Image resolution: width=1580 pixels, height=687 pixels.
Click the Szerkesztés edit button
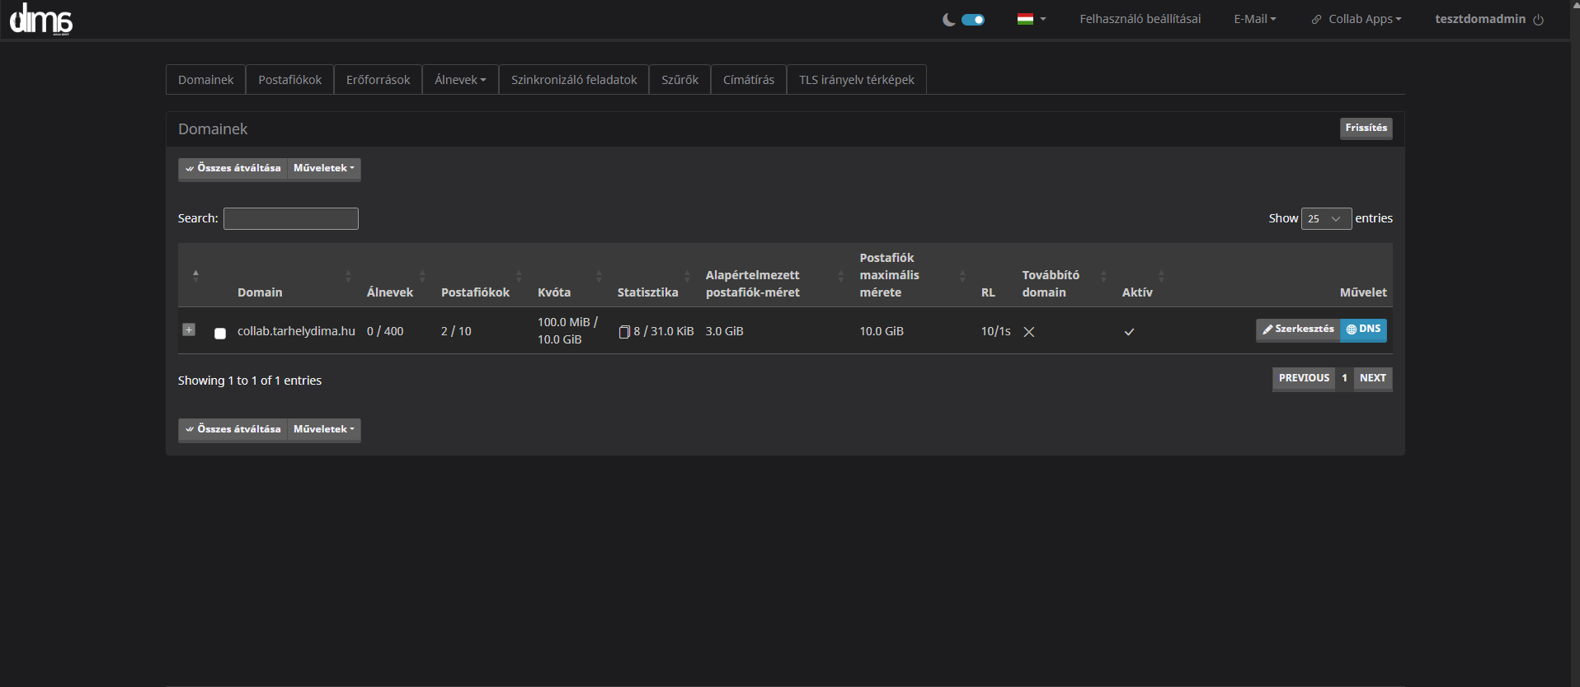[x=1298, y=329]
